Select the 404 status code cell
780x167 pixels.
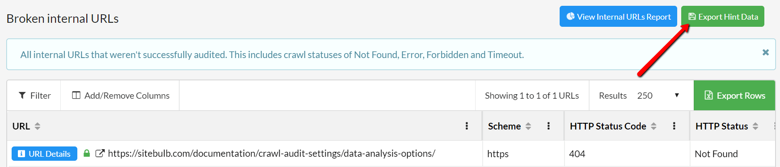click(627, 154)
